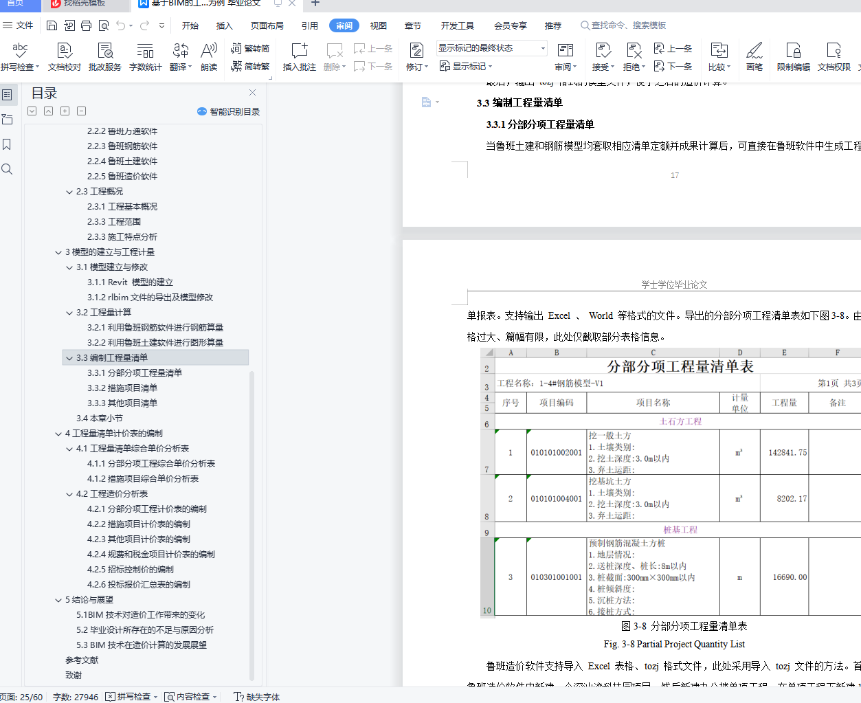
Task: Switch to the 页面布局 ribbon tab
Action: coord(267,25)
